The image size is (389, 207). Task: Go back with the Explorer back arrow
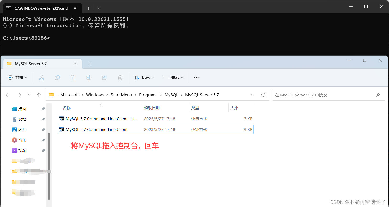[x=8, y=95]
